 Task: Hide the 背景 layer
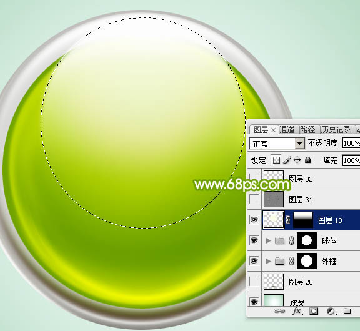point(254,302)
